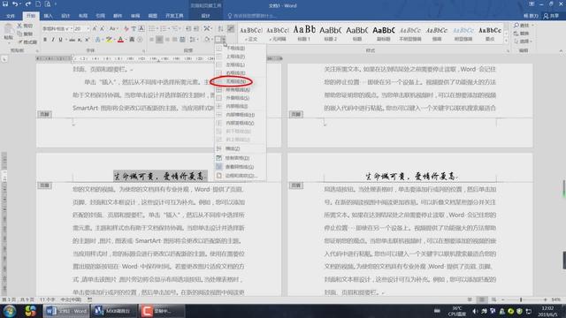Click the New blank document icon in title bar
This screenshot has height=318, width=566.
click(x=38, y=4)
